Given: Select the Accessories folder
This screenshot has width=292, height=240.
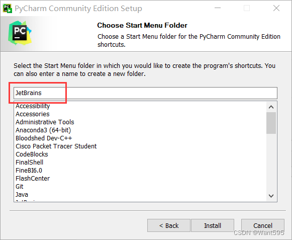Looking at the screenshot, I should pos(33,114).
